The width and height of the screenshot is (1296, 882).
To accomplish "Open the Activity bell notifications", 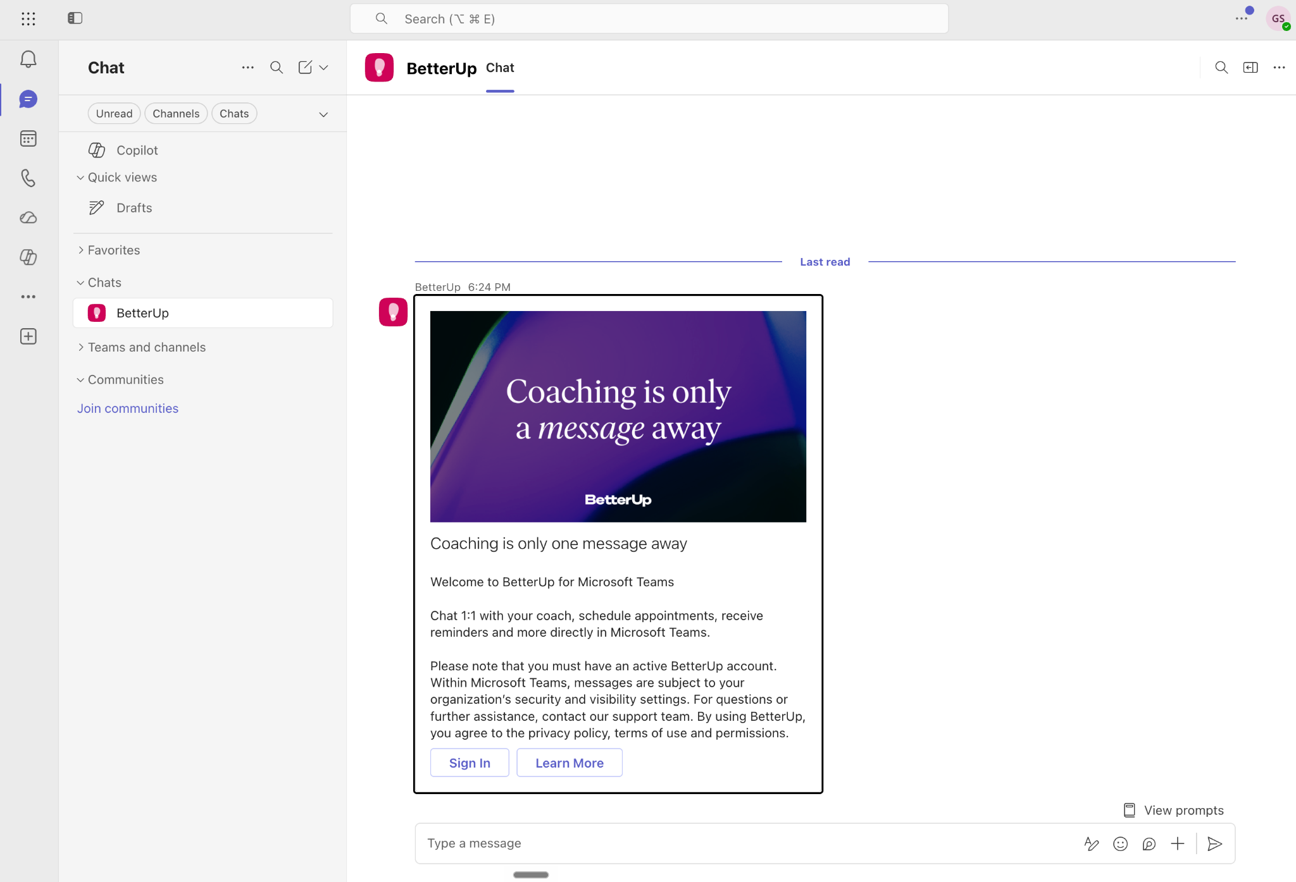I will pos(28,59).
